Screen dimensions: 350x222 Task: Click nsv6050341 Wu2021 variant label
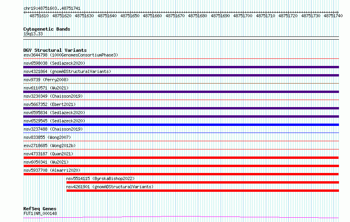pos(46,162)
